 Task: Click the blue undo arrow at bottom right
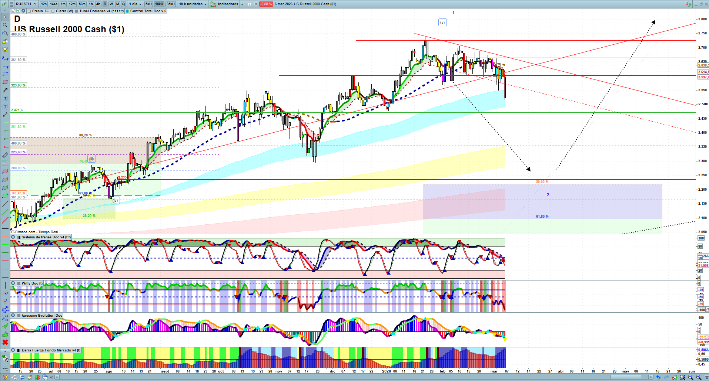658,377
